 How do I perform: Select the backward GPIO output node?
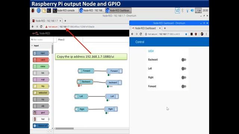tap(114, 83)
